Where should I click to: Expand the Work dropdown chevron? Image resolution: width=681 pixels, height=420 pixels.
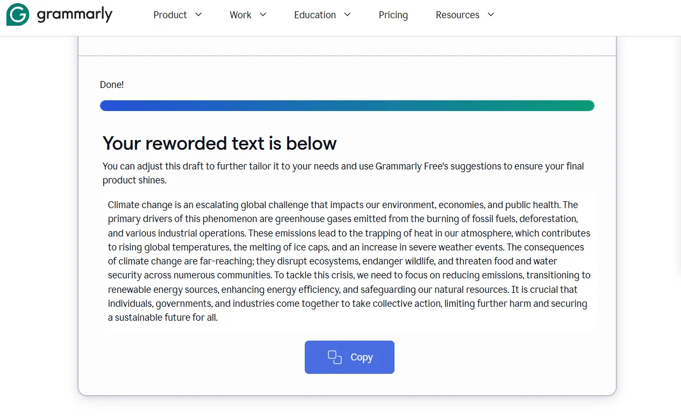coord(262,15)
